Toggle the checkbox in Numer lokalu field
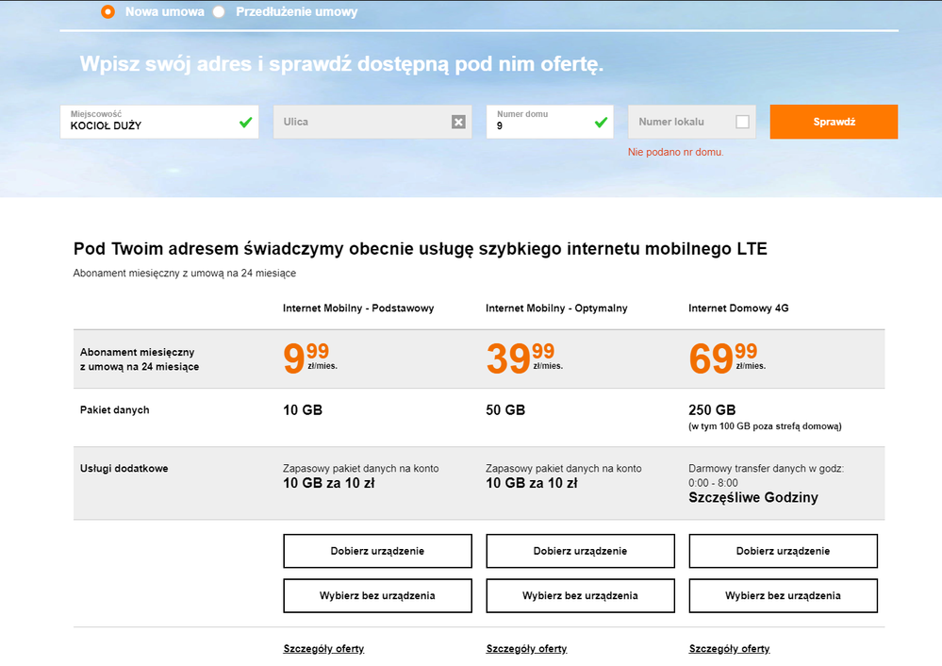 (742, 122)
